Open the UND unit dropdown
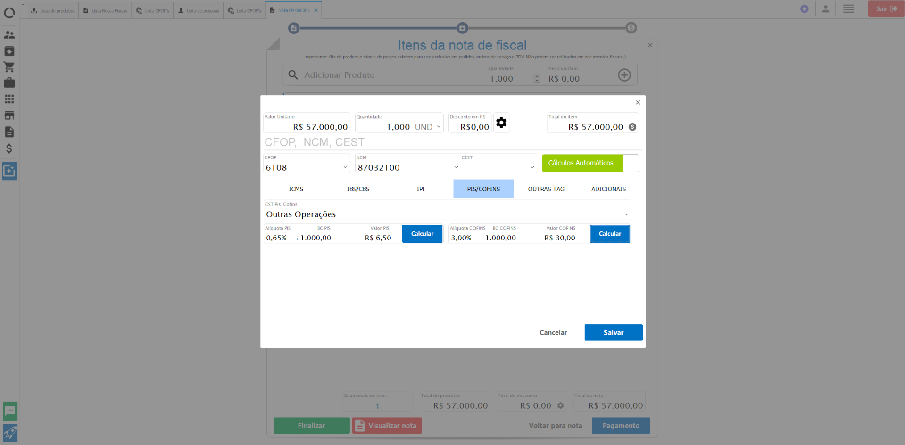The image size is (905, 445). pyautogui.click(x=439, y=127)
